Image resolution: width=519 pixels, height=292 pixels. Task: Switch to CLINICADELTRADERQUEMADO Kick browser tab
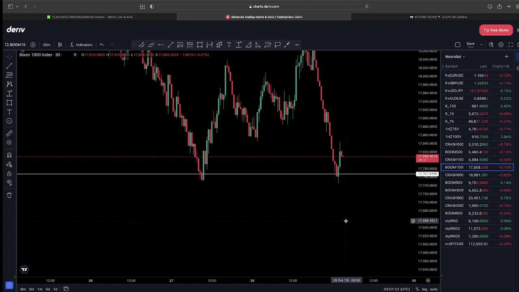point(90,17)
